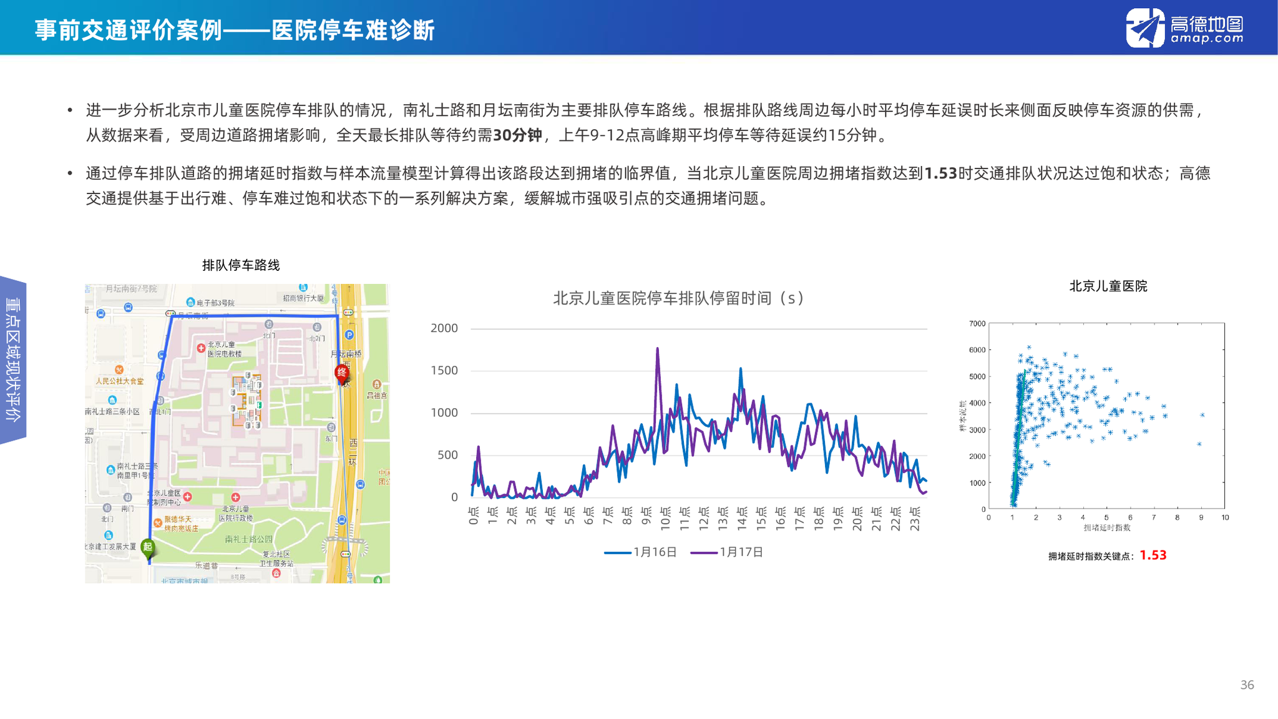
Task: Click the 事前交通评价案例 title bar
Action: (237, 28)
